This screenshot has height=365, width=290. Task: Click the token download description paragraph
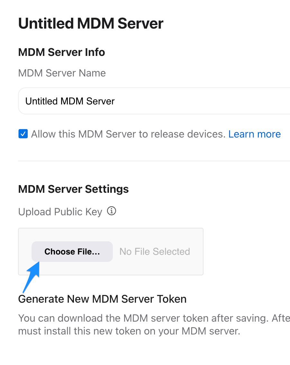point(154,325)
